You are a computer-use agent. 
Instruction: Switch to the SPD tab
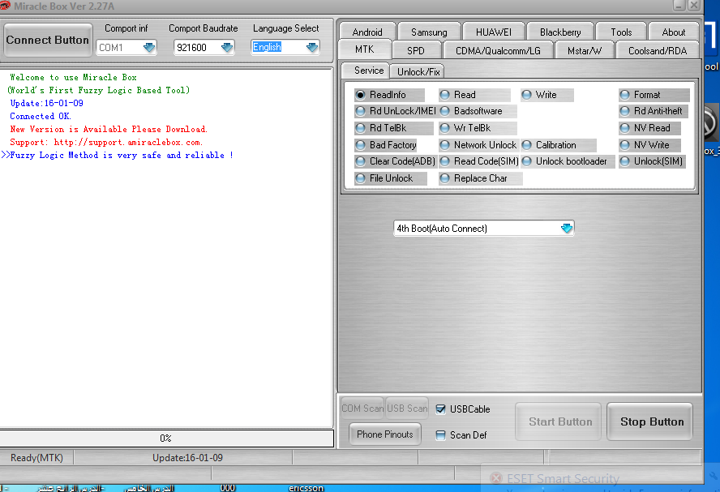(416, 50)
